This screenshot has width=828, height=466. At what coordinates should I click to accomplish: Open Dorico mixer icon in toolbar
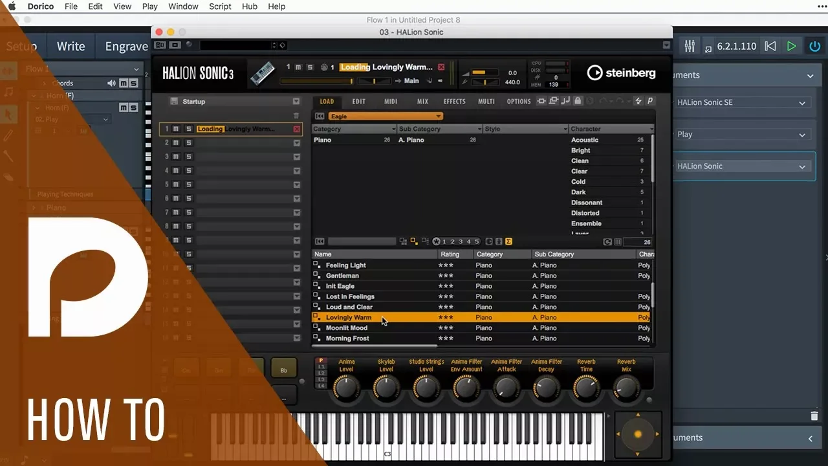pyautogui.click(x=690, y=46)
